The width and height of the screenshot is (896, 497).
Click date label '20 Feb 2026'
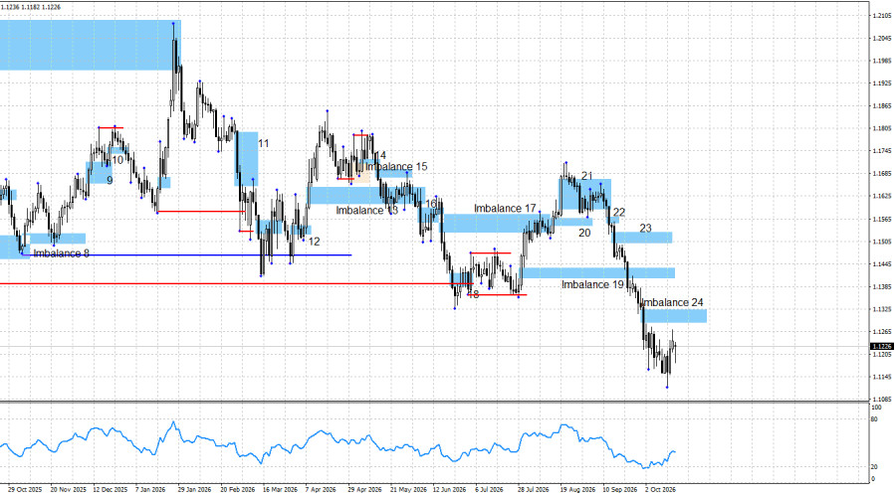point(238,490)
